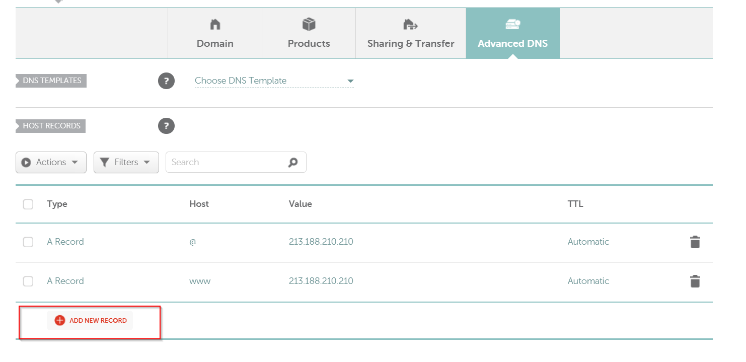Click Automatic TTL for the @ record

588,242
